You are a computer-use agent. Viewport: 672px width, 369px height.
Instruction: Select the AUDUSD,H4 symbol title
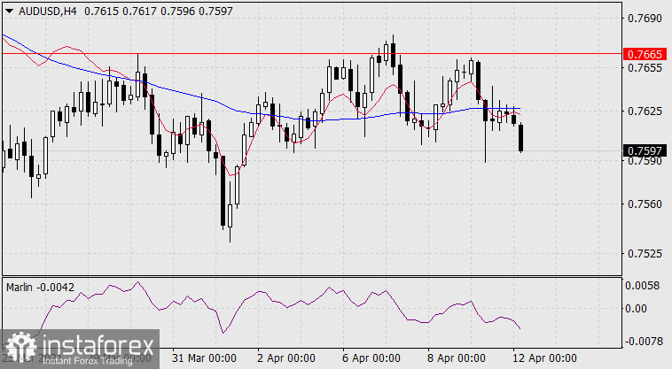pyautogui.click(x=48, y=12)
